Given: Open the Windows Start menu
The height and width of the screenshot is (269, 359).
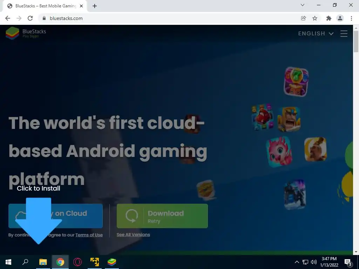Looking at the screenshot, I should (x=8, y=262).
